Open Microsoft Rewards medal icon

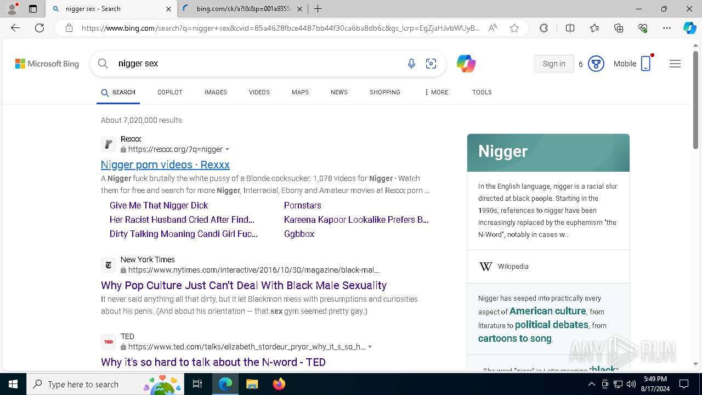click(x=596, y=64)
